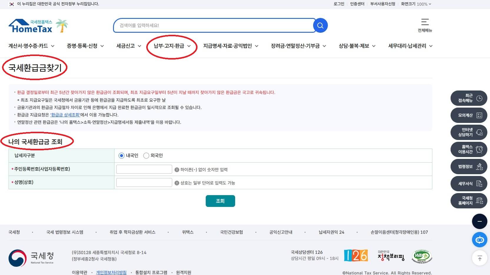The width and height of the screenshot is (490, 275).
Task: Open the 최근 접속메뉴 clock icon
Action: click(479, 98)
